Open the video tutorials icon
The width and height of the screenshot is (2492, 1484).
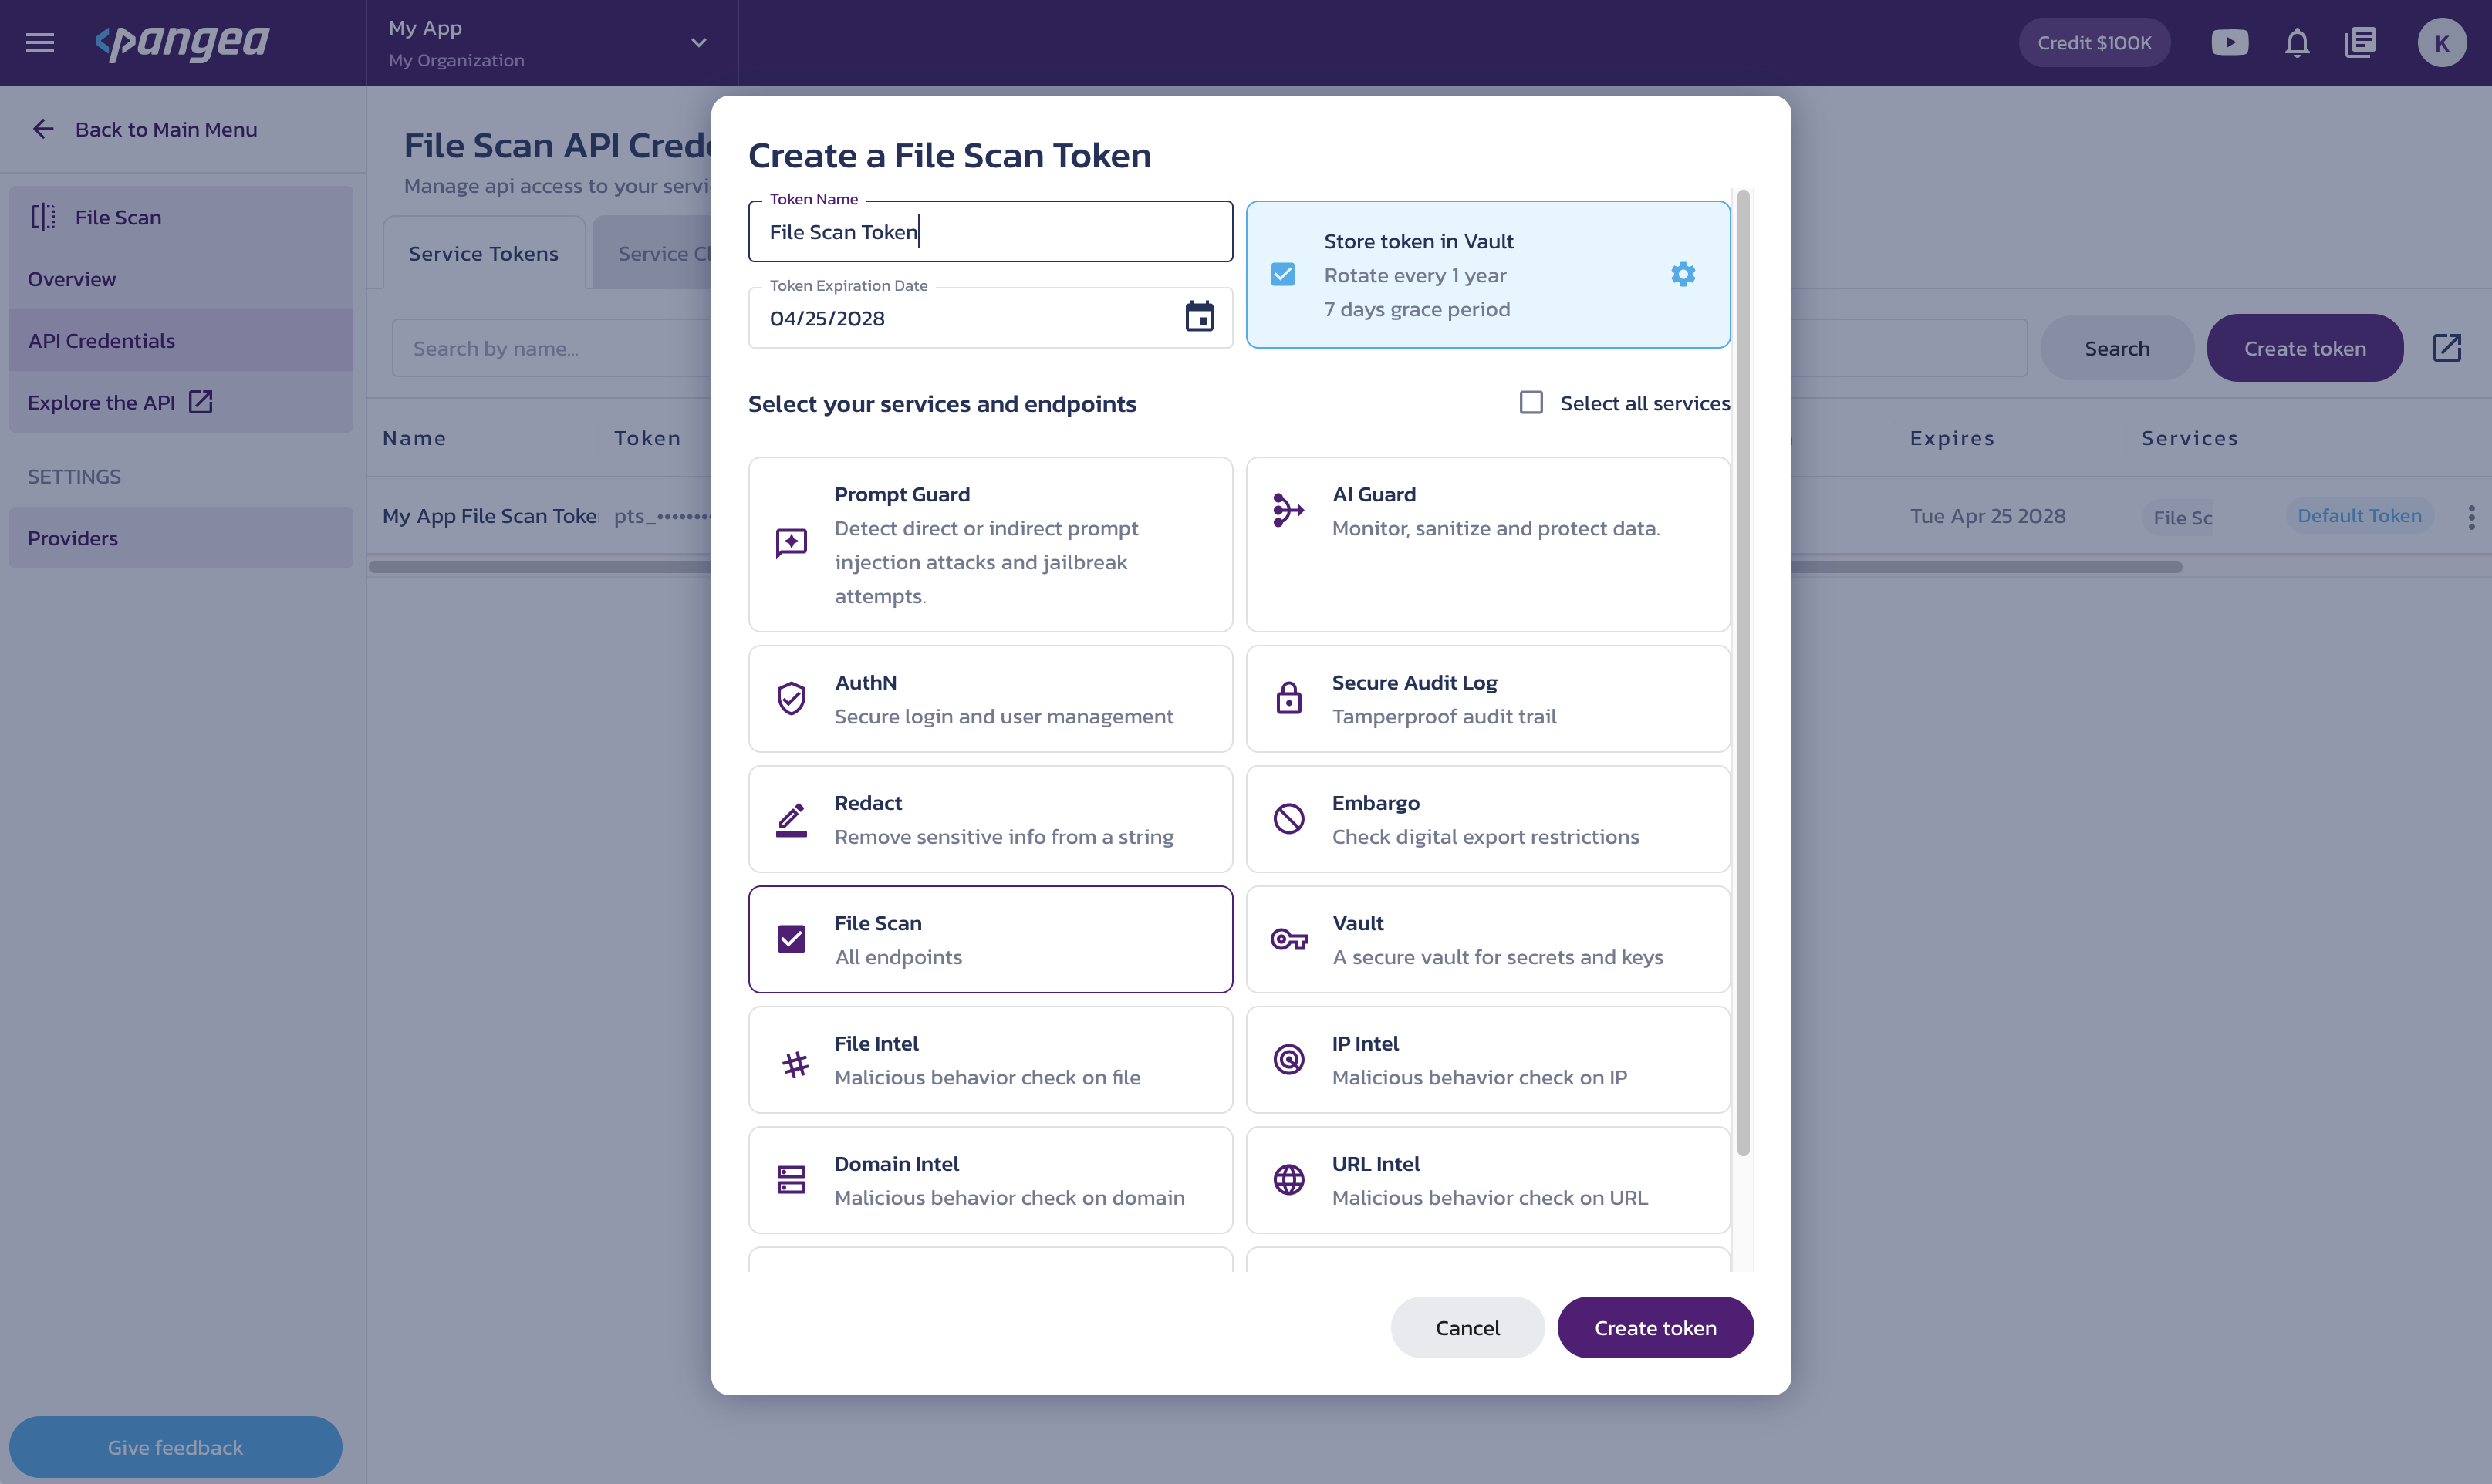(x=2230, y=42)
